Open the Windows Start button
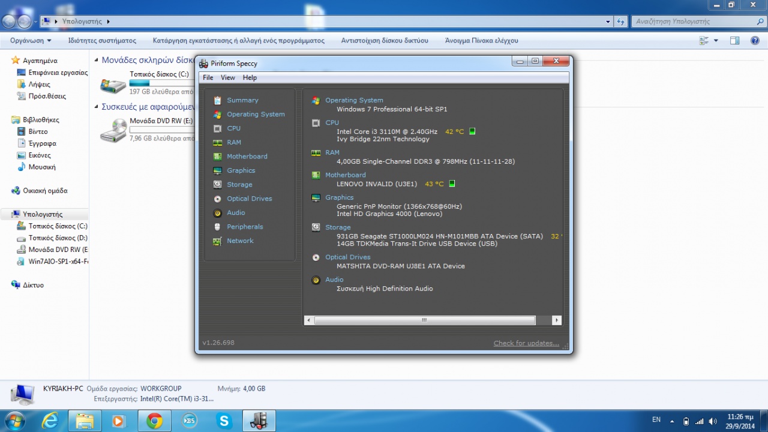Image resolution: width=768 pixels, height=432 pixels. coord(14,421)
